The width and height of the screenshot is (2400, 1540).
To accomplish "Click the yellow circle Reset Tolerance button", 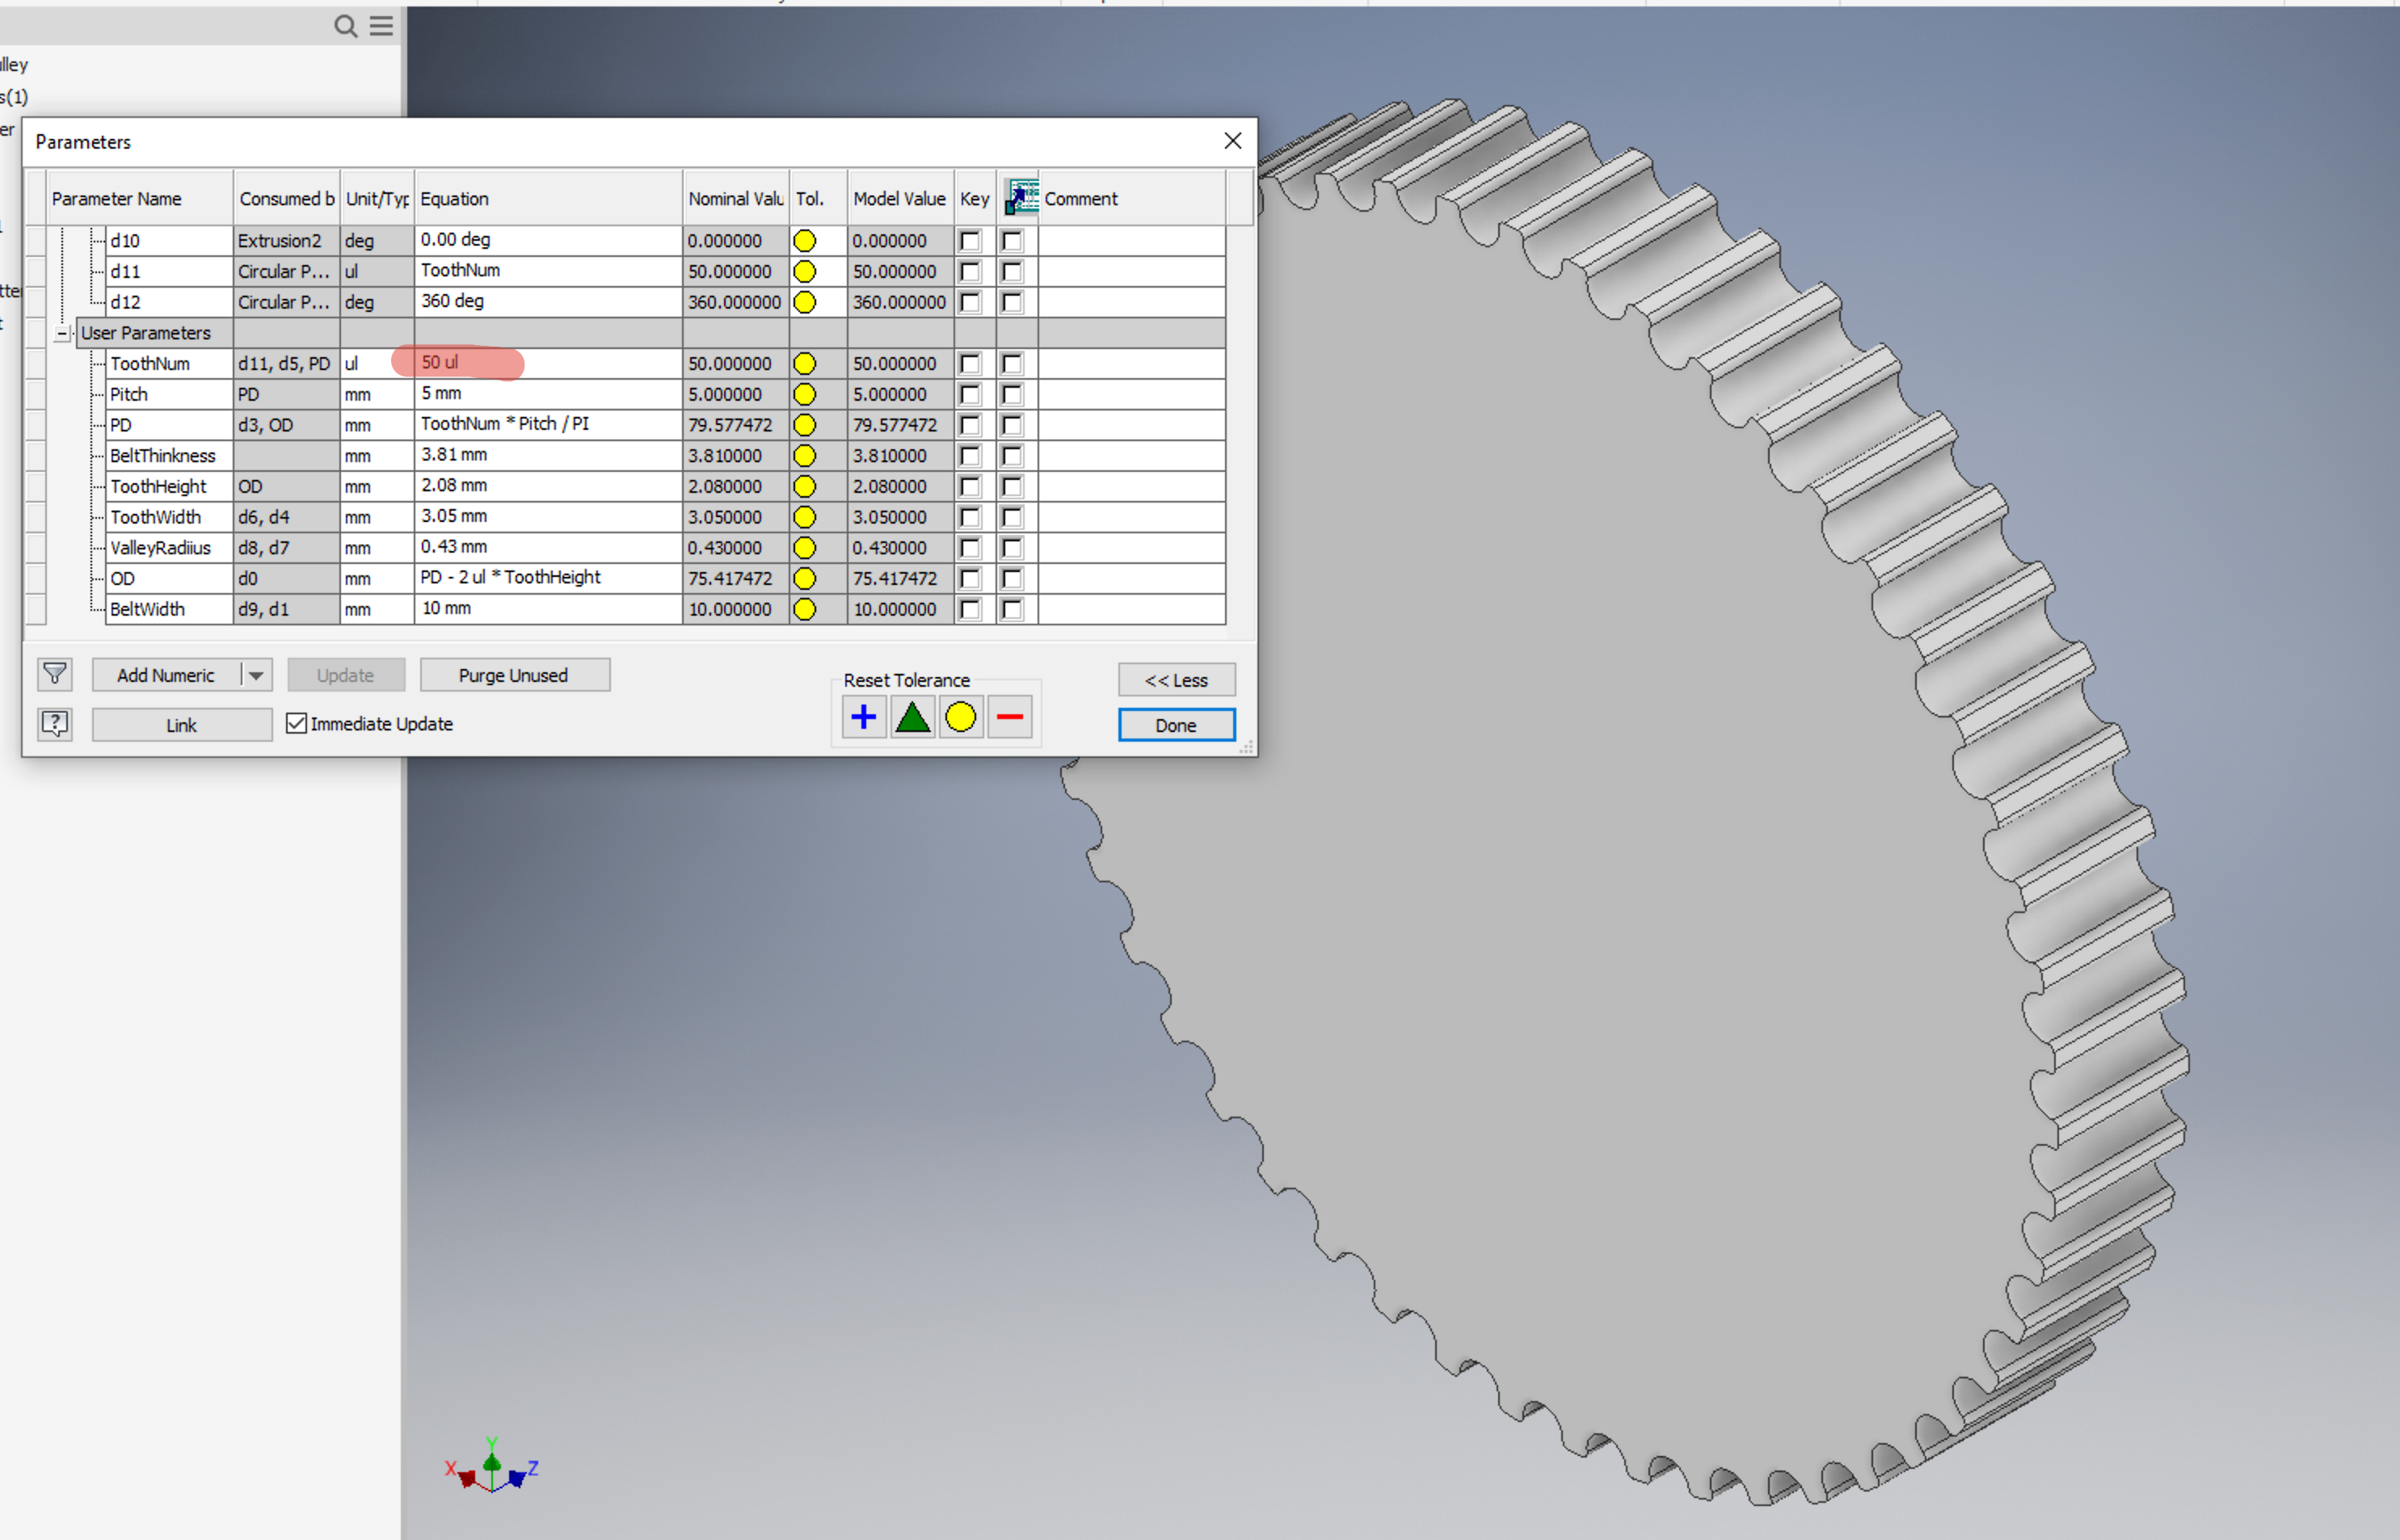I will (960, 717).
